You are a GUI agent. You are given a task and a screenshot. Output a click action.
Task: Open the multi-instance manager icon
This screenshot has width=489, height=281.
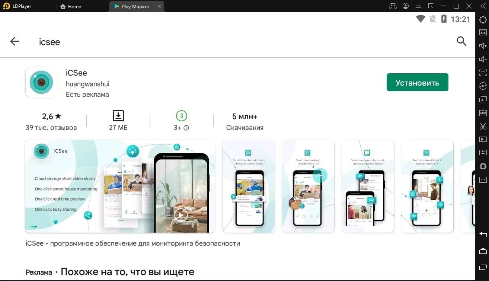(x=483, y=99)
